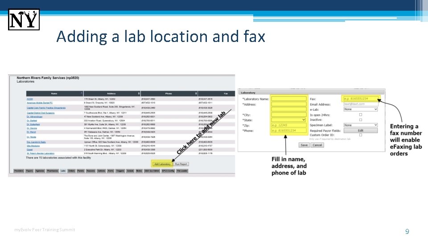Open the Ellis Medicine lab link

(33, 146)
